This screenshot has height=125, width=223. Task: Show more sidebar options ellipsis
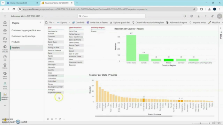click(x=5, y=106)
